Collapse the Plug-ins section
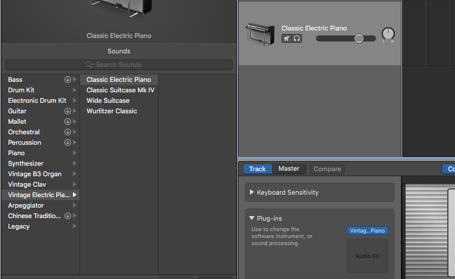Image resolution: width=455 pixels, height=279 pixels. pos(252,218)
